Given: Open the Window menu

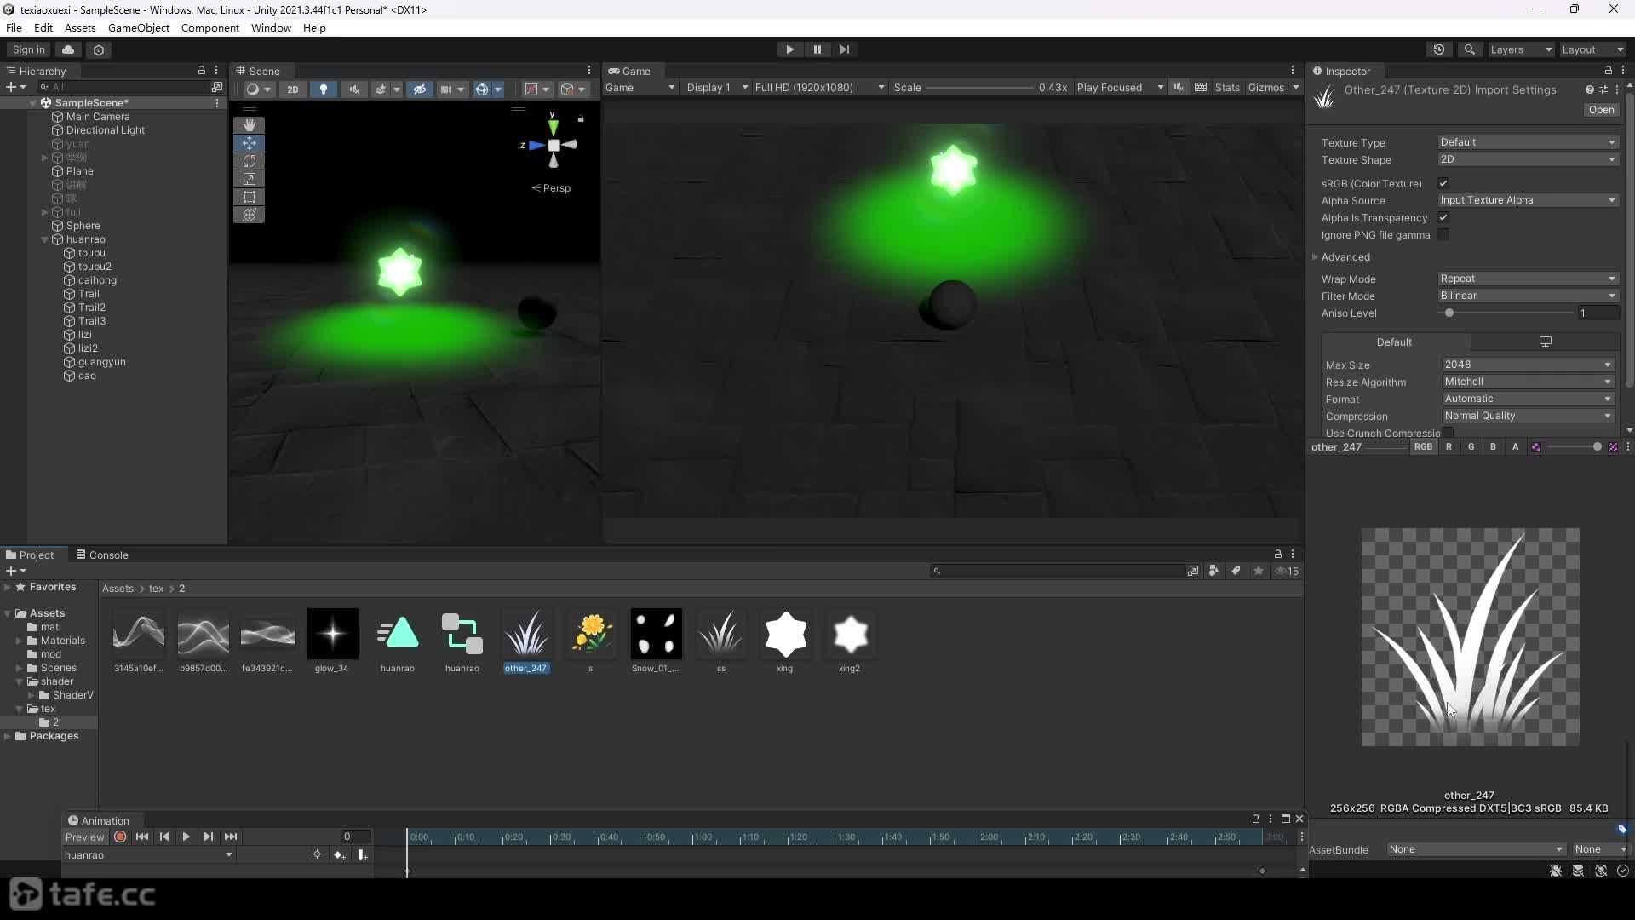Looking at the screenshot, I should pyautogui.click(x=271, y=27).
